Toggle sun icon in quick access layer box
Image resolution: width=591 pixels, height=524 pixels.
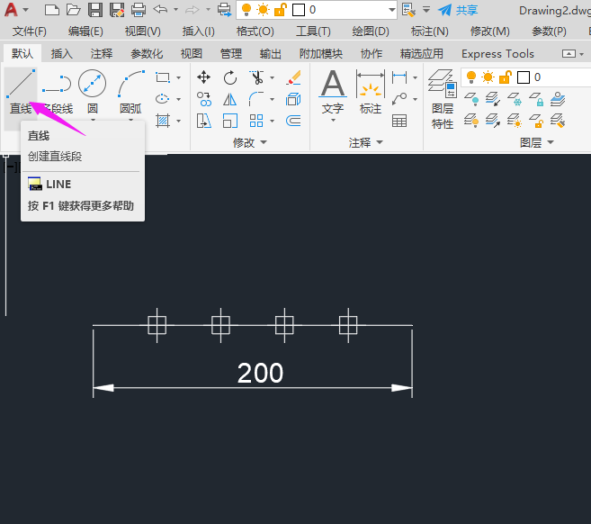pyautogui.click(x=263, y=10)
